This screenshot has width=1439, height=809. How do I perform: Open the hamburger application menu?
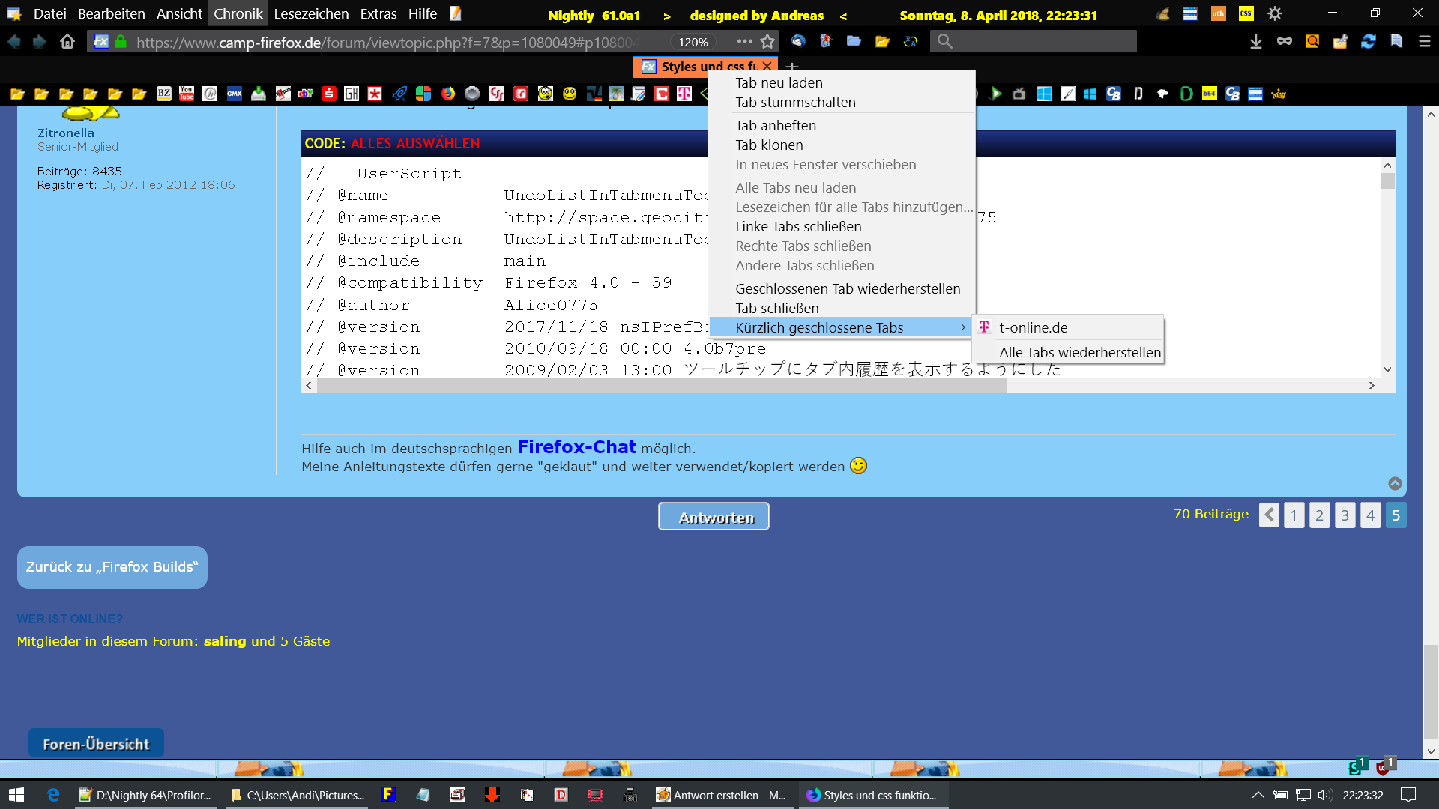coord(1425,42)
